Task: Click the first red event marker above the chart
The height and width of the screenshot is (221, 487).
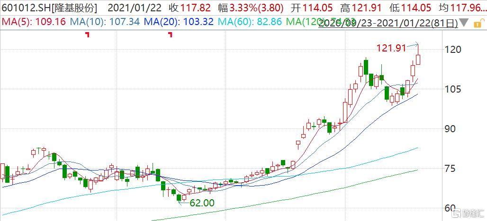Action: pyautogui.click(x=88, y=34)
